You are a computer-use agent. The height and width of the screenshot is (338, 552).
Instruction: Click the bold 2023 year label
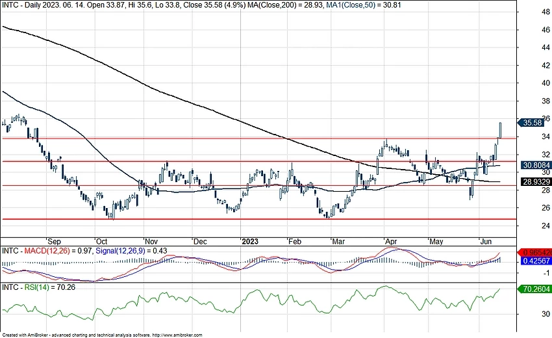(x=250, y=242)
